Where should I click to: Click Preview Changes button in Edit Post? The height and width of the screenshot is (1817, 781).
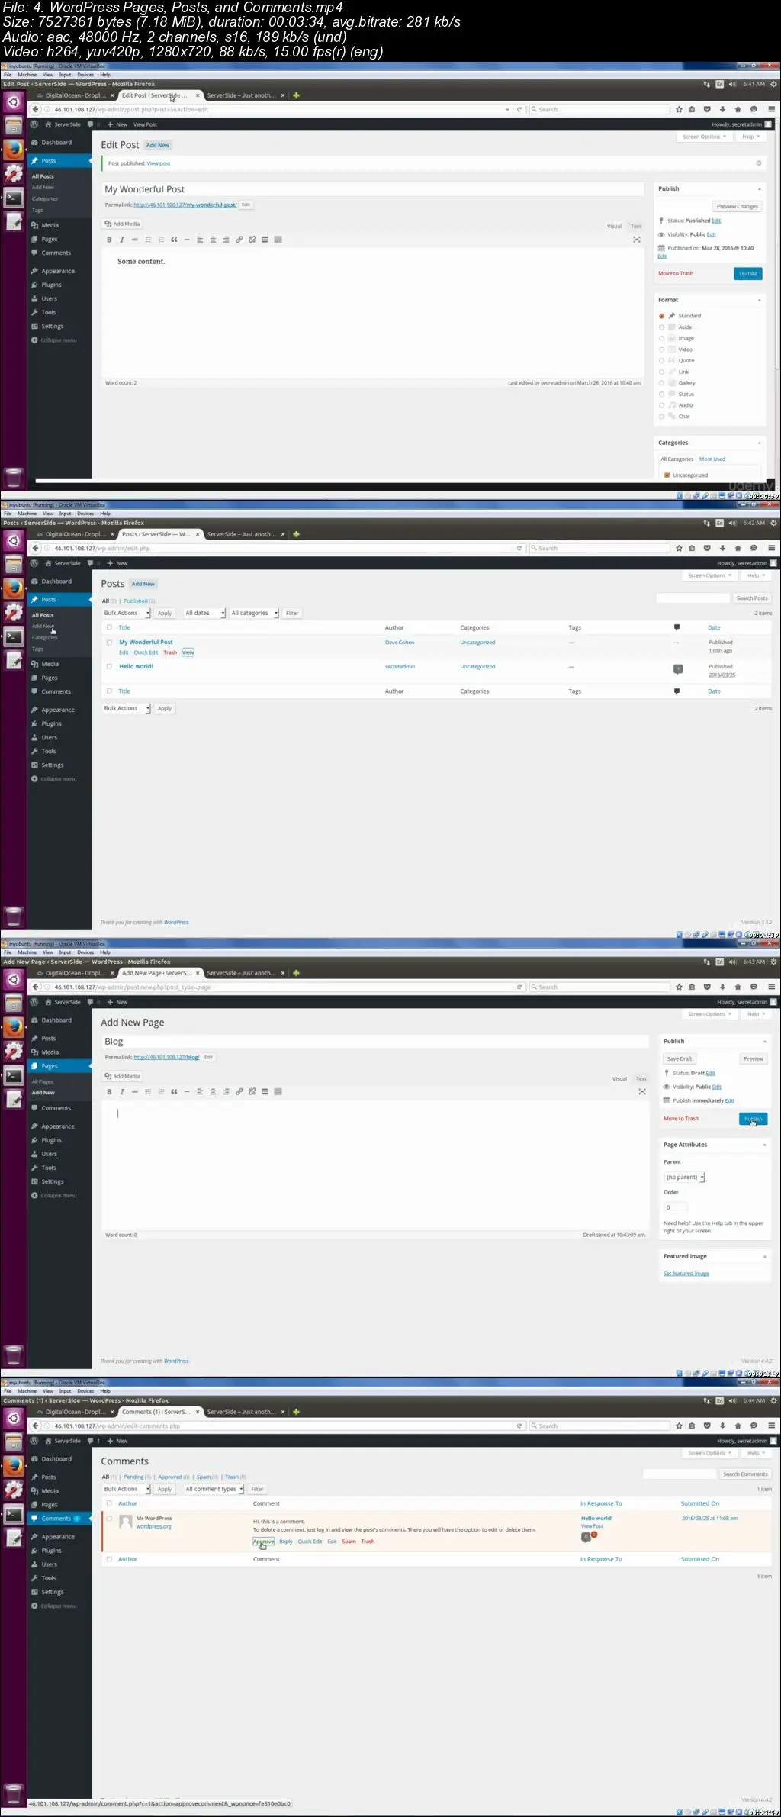pyautogui.click(x=737, y=207)
